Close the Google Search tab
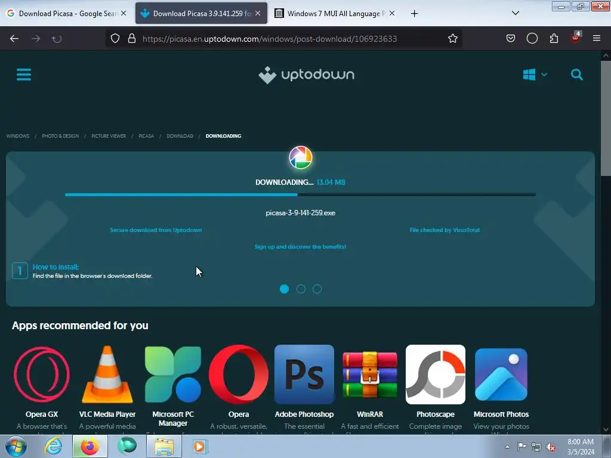 pyautogui.click(x=124, y=13)
